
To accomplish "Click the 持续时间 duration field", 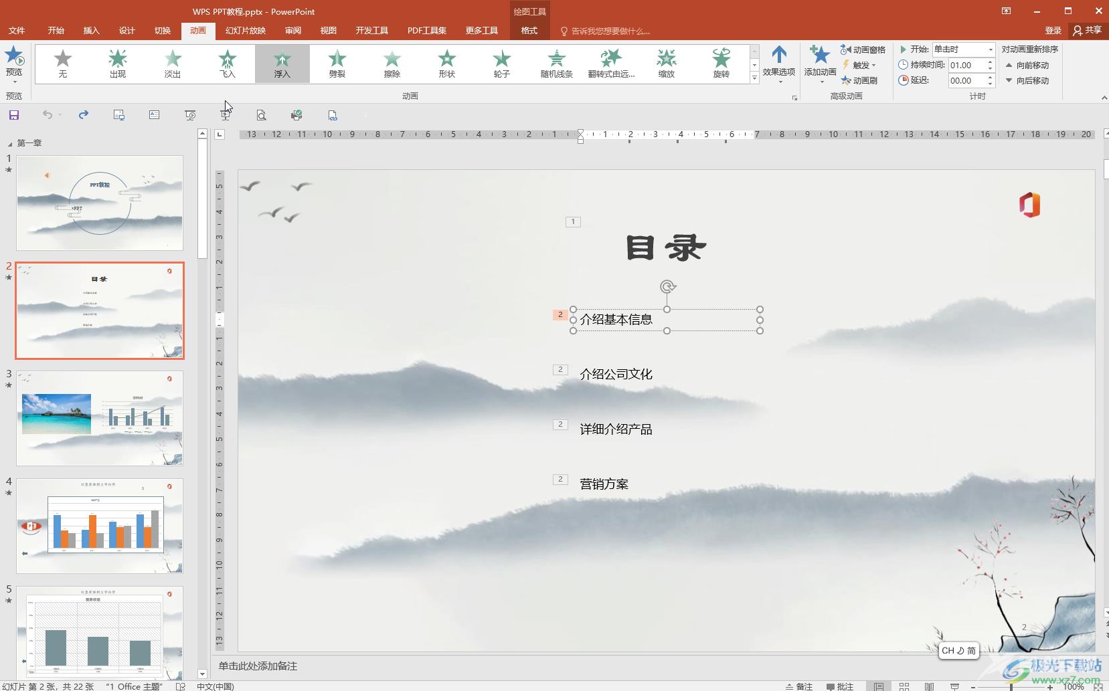I will pyautogui.click(x=966, y=65).
